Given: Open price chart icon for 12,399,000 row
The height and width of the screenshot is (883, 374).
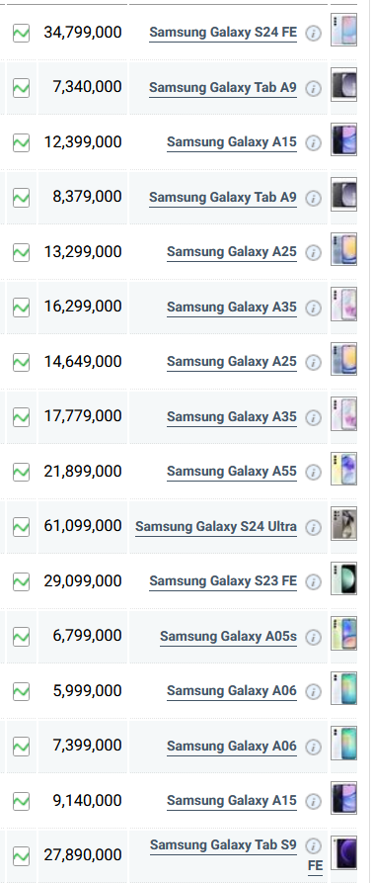Looking at the screenshot, I should pyautogui.click(x=21, y=142).
